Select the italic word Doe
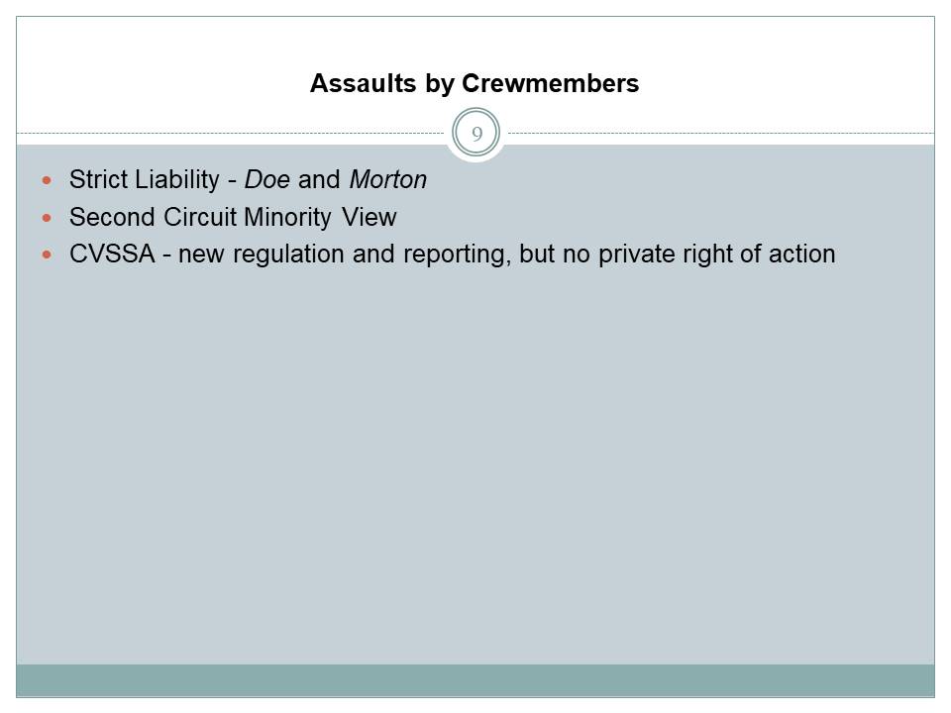This screenshot has height=713, width=951. (x=266, y=180)
